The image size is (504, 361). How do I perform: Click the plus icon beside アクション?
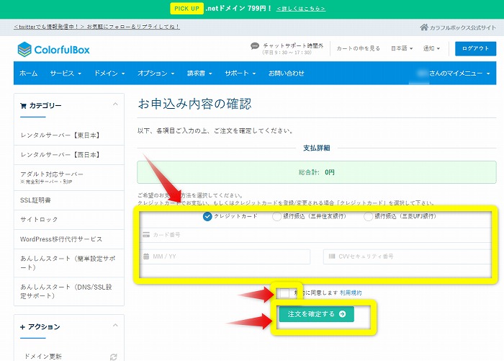24,327
